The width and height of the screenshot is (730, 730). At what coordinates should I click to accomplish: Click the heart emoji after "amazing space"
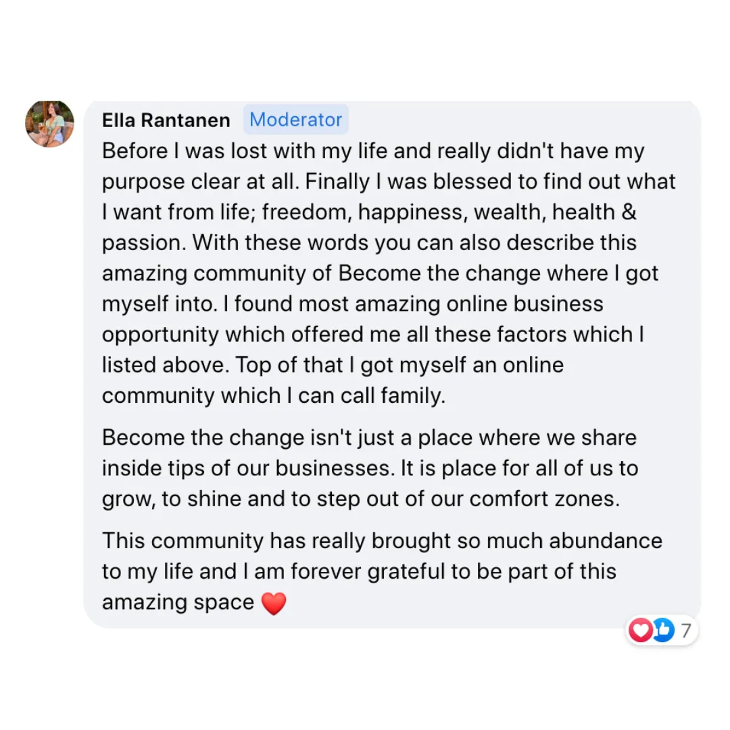(274, 603)
